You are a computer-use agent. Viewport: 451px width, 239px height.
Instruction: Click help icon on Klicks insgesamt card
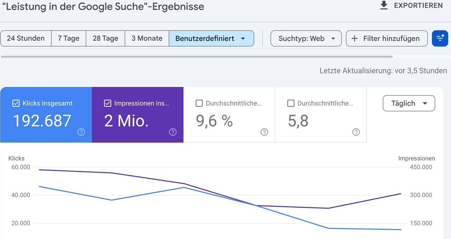[x=81, y=132]
